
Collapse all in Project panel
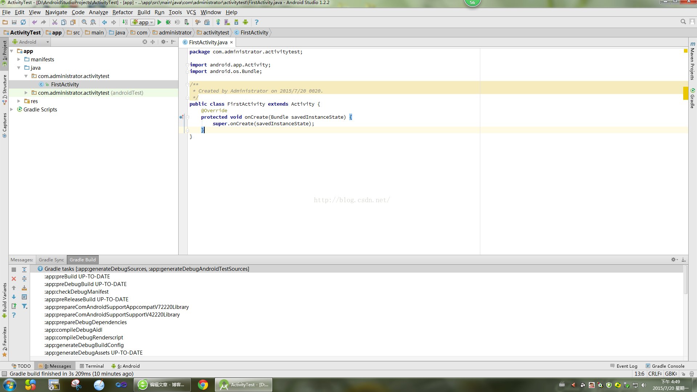coord(153,42)
